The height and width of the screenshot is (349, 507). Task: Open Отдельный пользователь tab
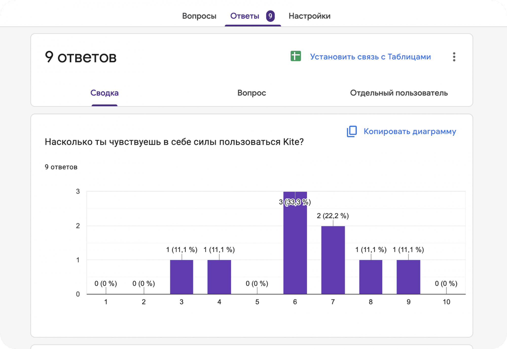coord(399,93)
